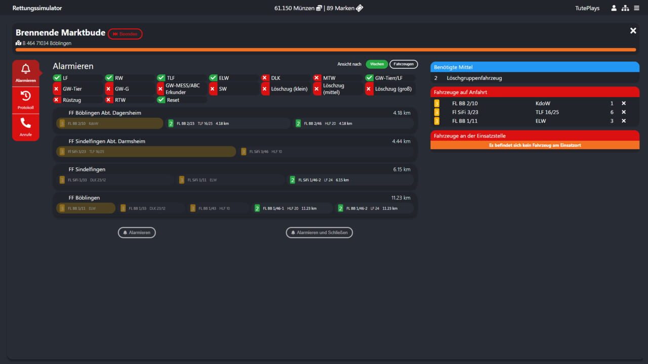Enable the DLK vehicle filter
Viewport: 648px width, 364px height.
[265, 78]
